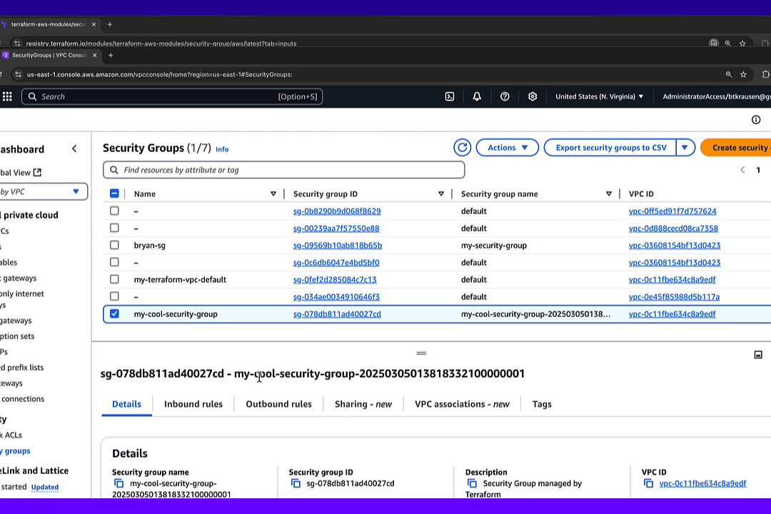
Task: Click the Updated link in the sidebar
Action: point(45,487)
